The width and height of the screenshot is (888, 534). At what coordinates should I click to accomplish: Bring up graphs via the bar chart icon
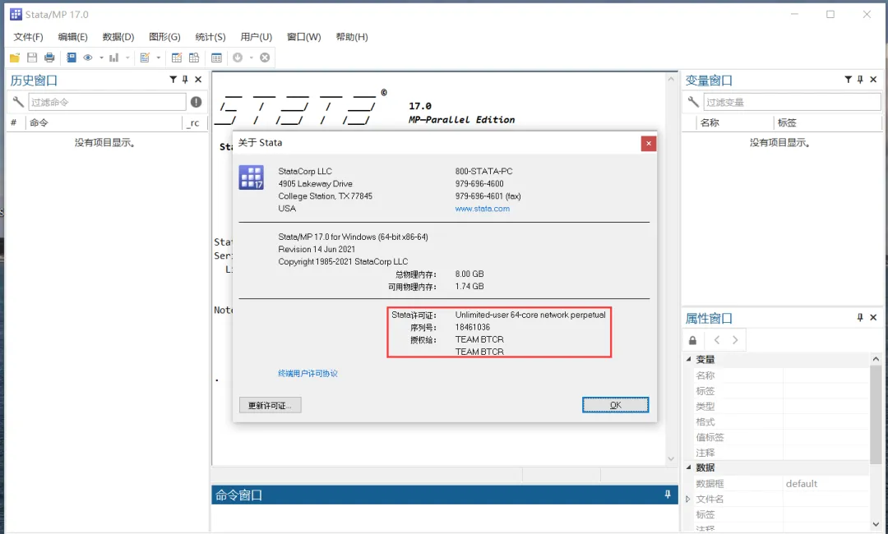pyautogui.click(x=113, y=58)
